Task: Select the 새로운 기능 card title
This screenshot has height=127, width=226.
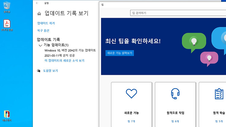Action: [131, 113]
